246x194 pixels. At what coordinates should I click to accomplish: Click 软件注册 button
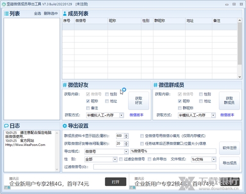[230, 148]
